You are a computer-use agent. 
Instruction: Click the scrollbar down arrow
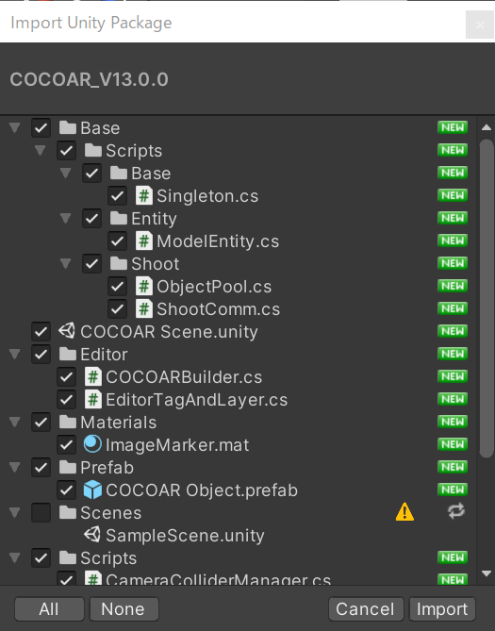487,573
